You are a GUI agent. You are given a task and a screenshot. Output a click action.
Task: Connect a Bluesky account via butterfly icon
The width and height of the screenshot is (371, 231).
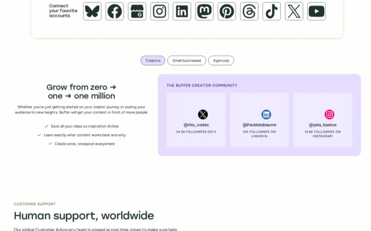(x=92, y=11)
